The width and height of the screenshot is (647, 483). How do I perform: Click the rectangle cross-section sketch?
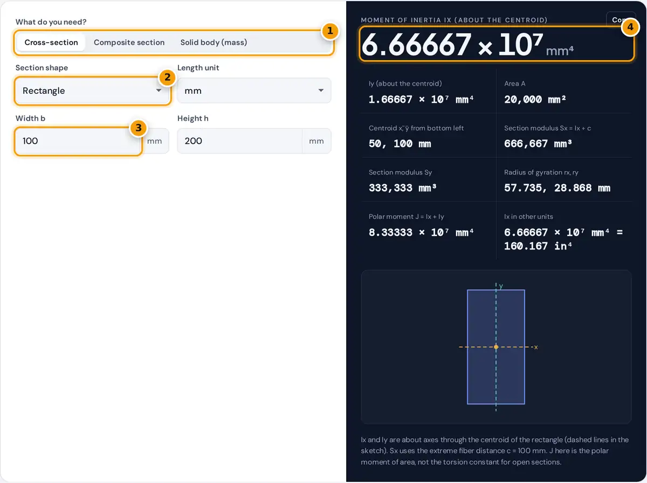pyautogui.click(x=496, y=347)
